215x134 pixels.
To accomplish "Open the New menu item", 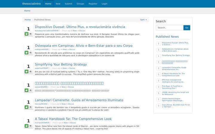I will click(58, 4).
